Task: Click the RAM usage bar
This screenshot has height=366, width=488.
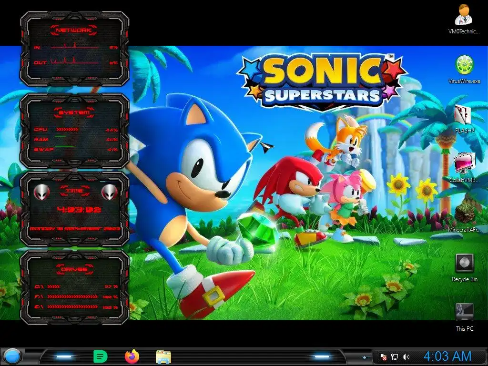Action: [x=61, y=136]
